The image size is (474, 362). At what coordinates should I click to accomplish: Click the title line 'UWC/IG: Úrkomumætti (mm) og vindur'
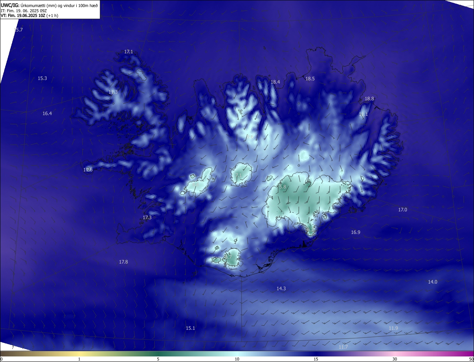click(x=50, y=5)
